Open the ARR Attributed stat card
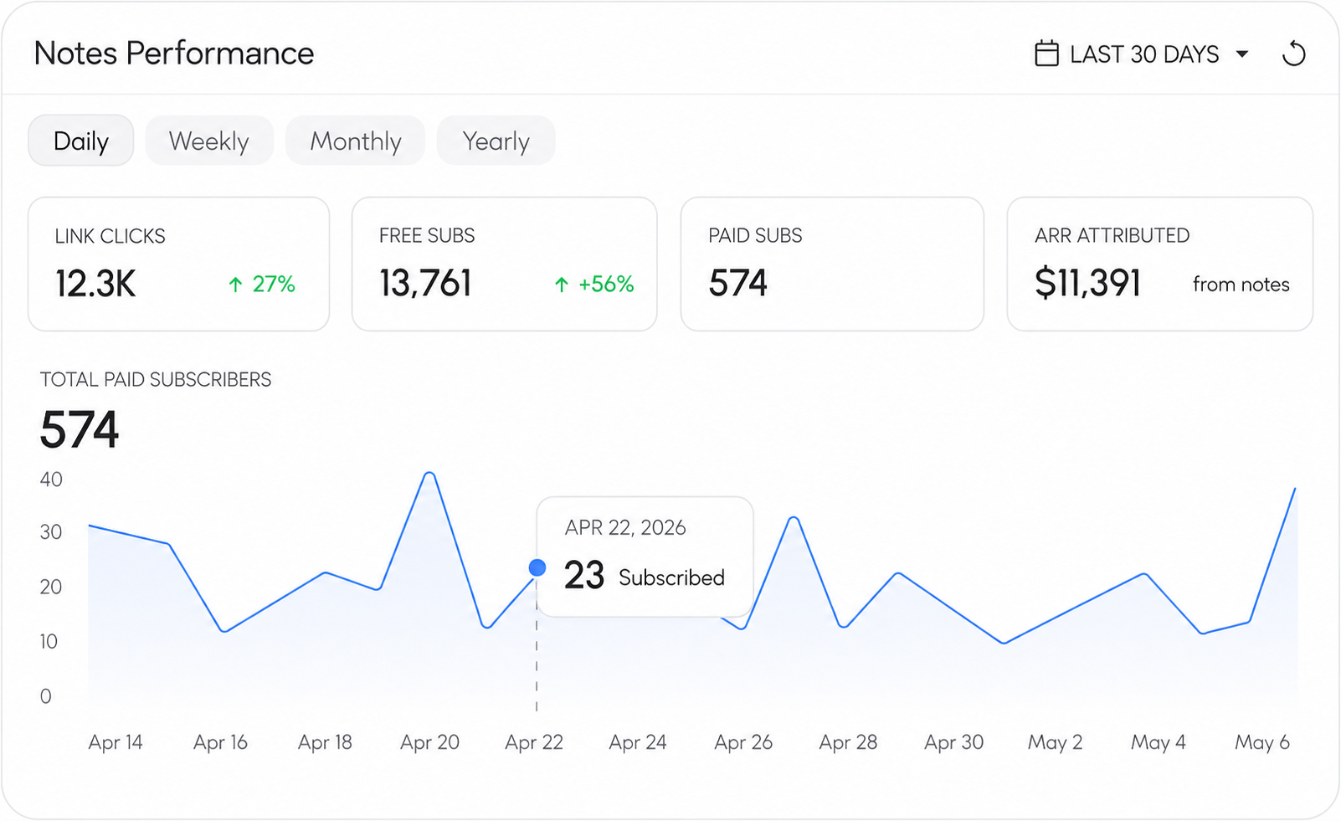The width and height of the screenshot is (1341, 821). (1160, 264)
